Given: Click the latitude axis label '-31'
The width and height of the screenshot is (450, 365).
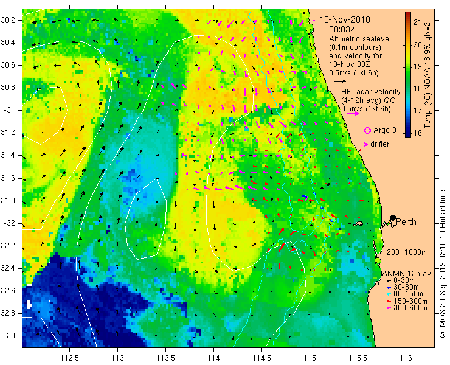Looking at the screenshot, I should click(9, 111).
